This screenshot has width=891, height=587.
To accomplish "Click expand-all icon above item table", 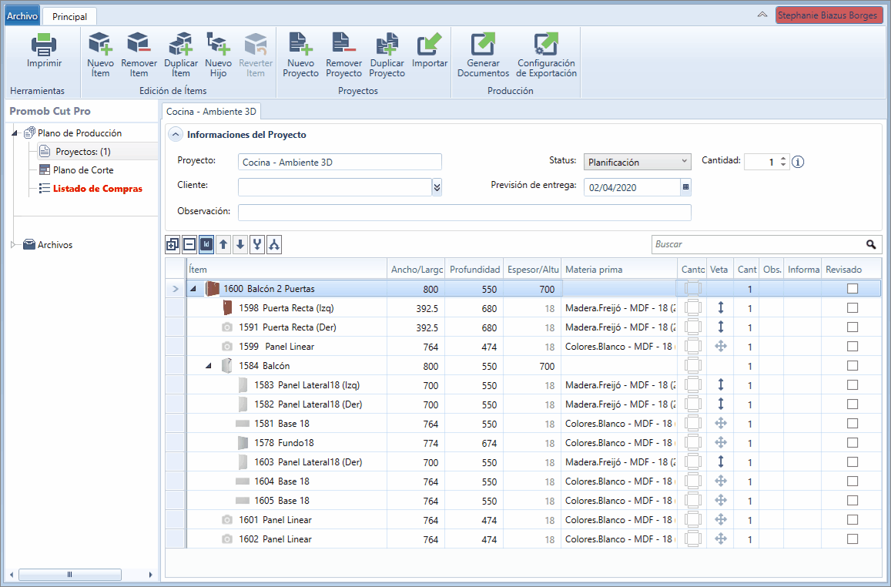I will (x=173, y=244).
